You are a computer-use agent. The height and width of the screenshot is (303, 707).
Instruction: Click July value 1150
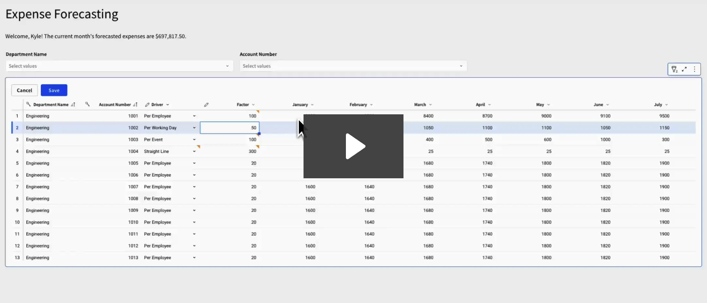(664, 128)
